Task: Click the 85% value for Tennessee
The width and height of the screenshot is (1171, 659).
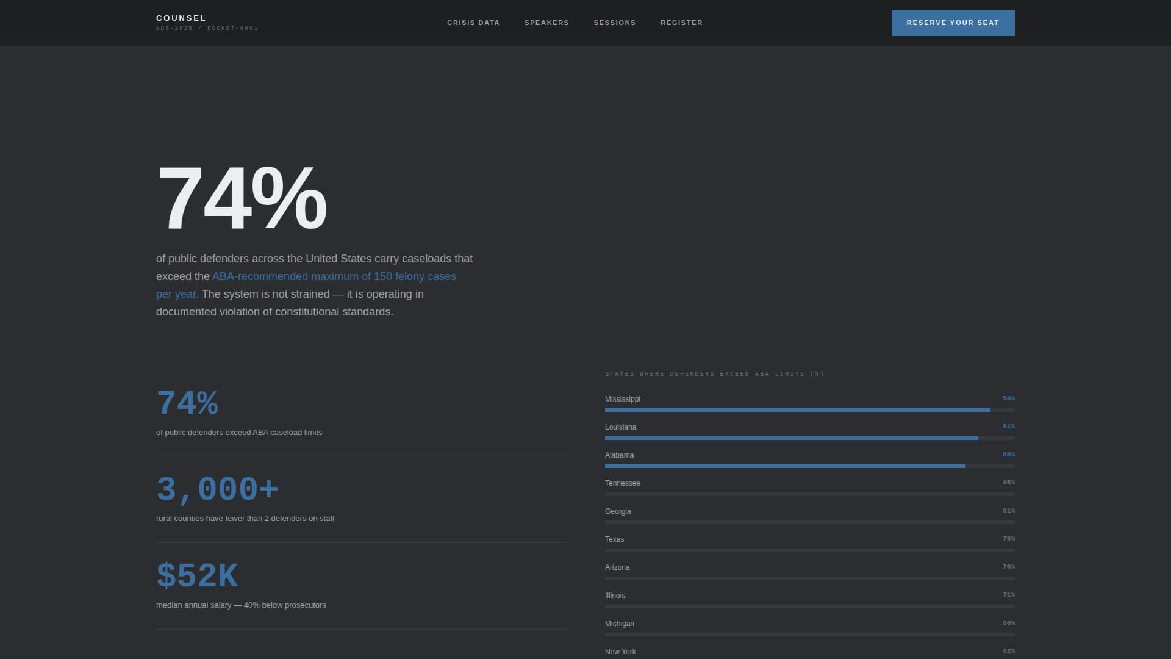Action: coord(1009,483)
